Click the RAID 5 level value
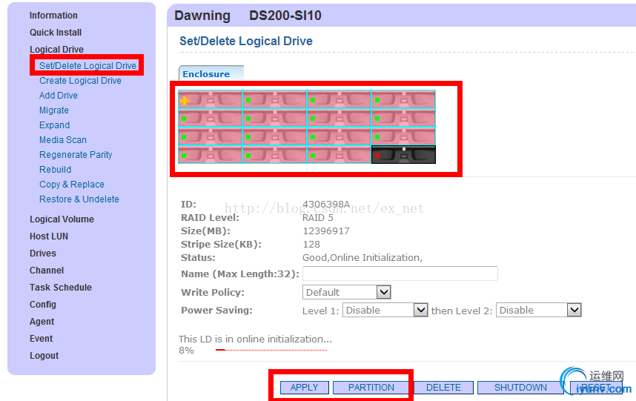This screenshot has height=401, width=636. pos(317,218)
